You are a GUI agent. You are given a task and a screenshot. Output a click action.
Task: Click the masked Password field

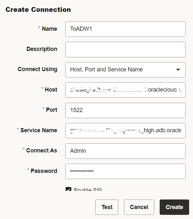point(125,171)
